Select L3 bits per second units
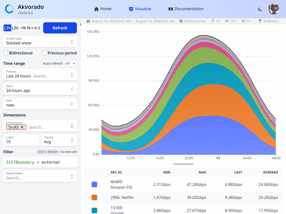 (x=7, y=28)
